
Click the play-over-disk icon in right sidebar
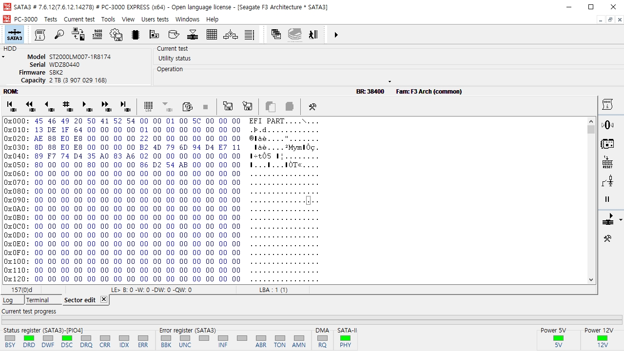pos(607,219)
